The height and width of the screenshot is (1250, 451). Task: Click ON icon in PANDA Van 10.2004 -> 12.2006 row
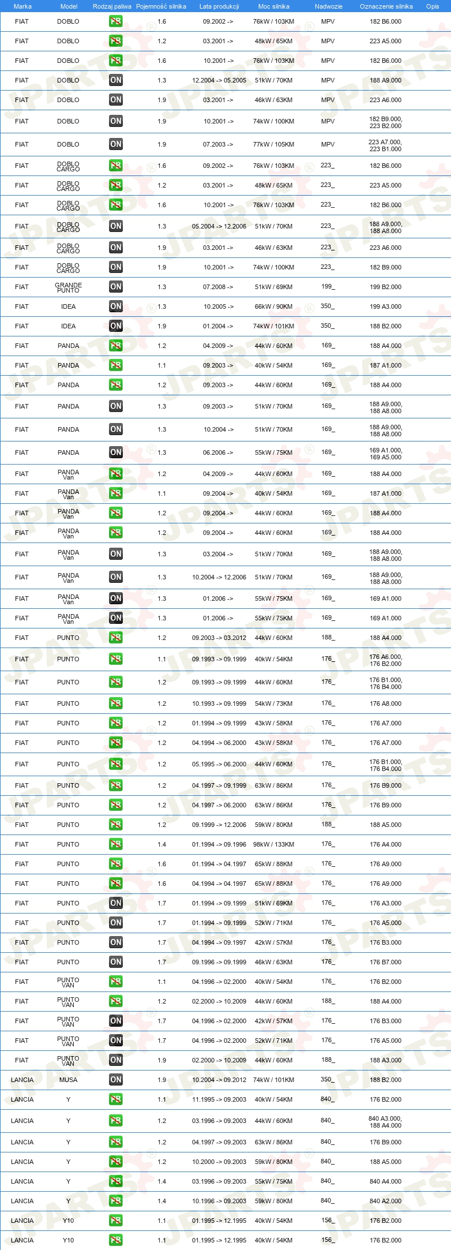coord(115,577)
